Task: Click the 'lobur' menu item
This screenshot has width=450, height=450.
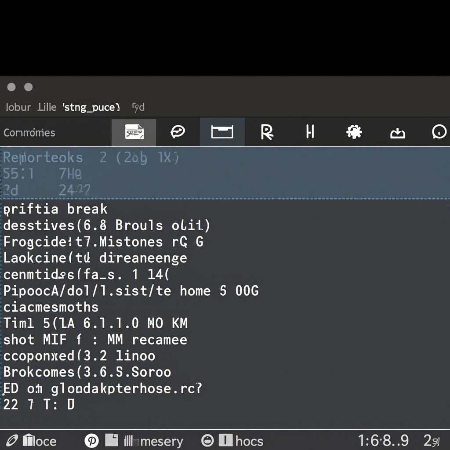Action: tap(18, 107)
